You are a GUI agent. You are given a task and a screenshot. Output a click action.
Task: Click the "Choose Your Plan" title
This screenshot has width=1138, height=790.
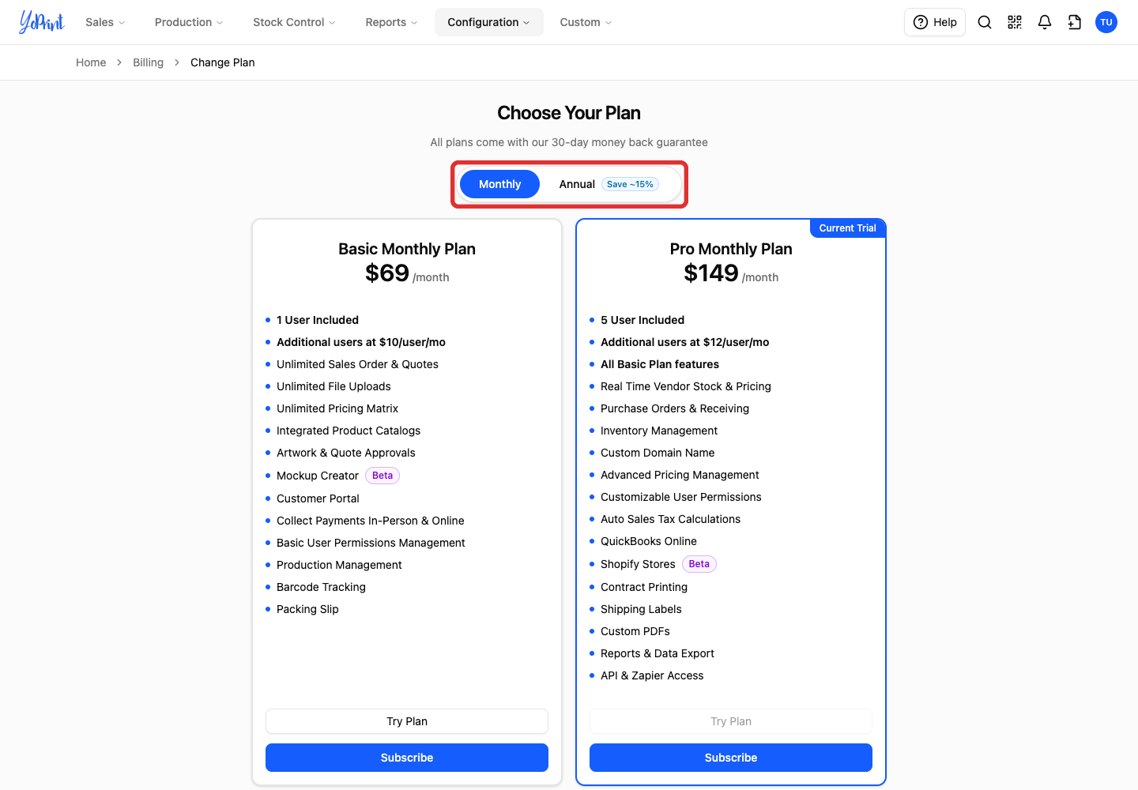[569, 113]
